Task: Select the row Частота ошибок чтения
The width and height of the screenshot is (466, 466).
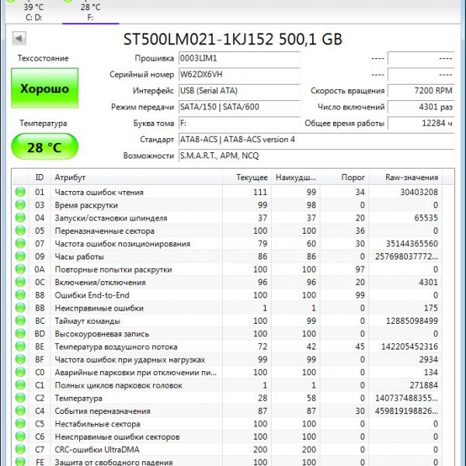Action: click(x=227, y=192)
